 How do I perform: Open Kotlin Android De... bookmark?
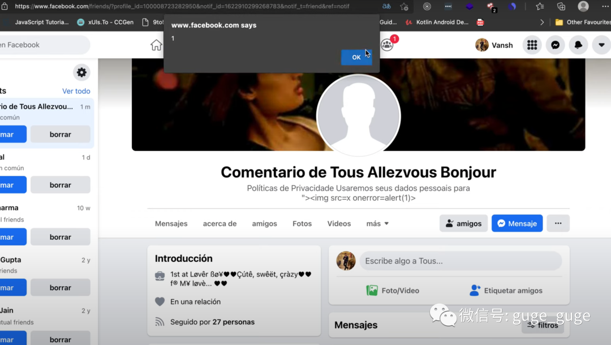(437, 22)
